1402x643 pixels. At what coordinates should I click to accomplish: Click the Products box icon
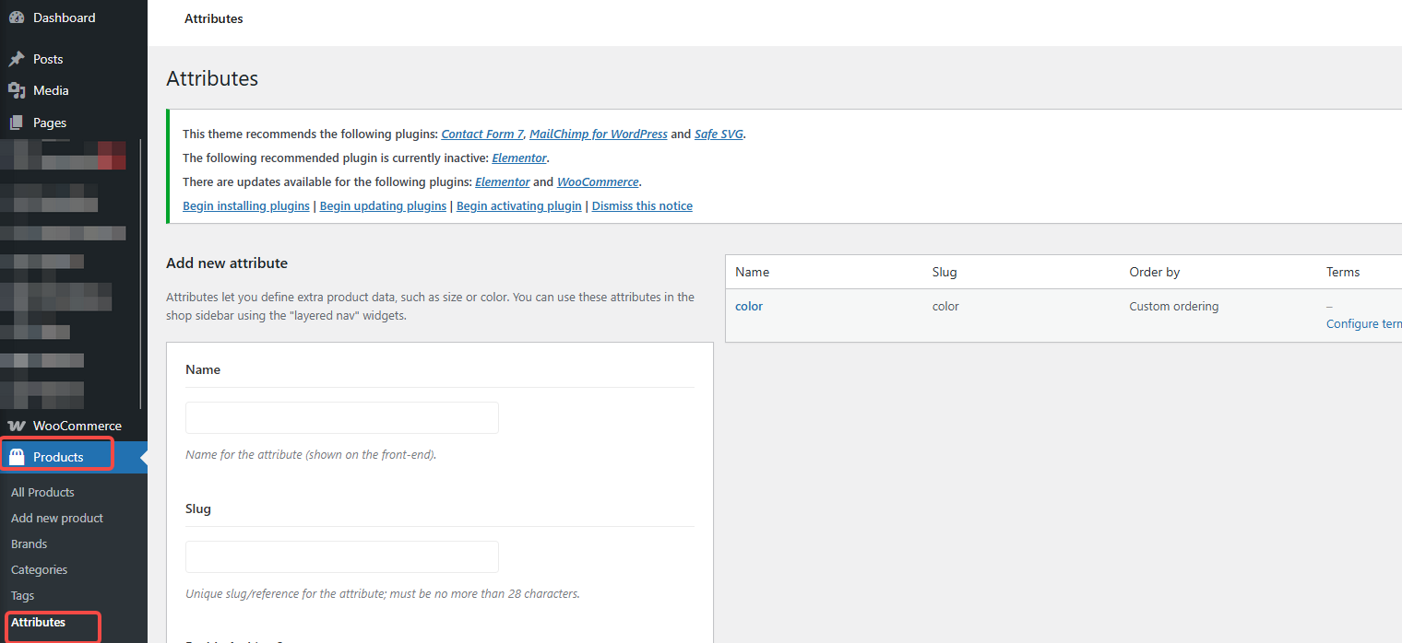(x=17, y=457)
